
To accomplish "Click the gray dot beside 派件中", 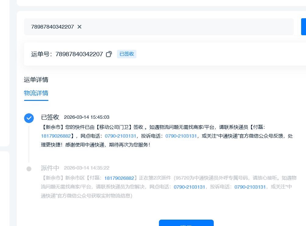I will pos(29,169).
